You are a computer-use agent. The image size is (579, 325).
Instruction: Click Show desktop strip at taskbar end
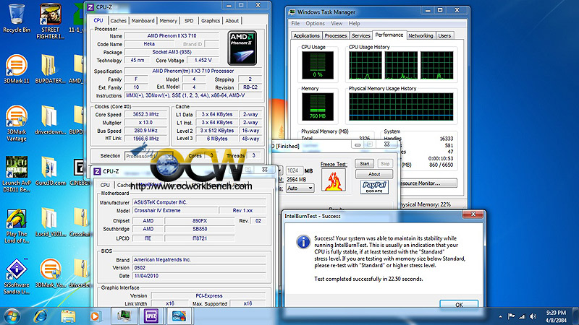[x=575, y=316]
